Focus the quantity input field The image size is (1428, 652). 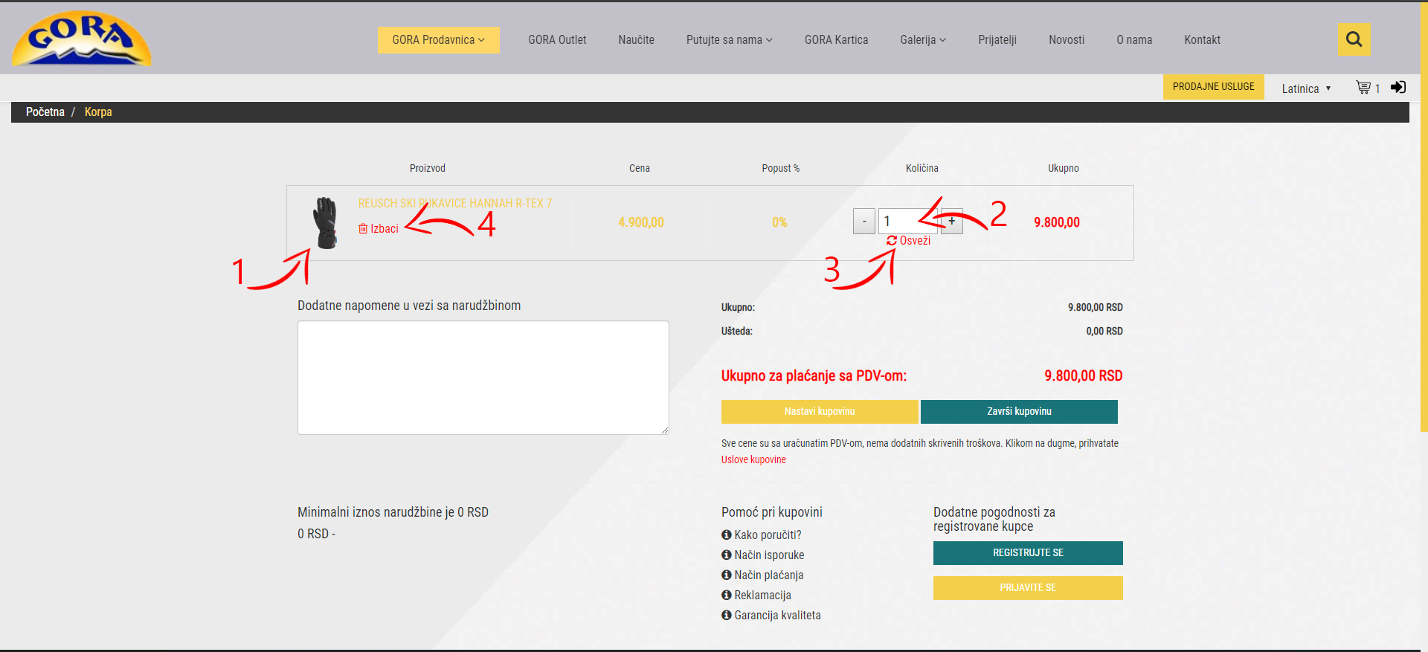[x=907, y=222]
